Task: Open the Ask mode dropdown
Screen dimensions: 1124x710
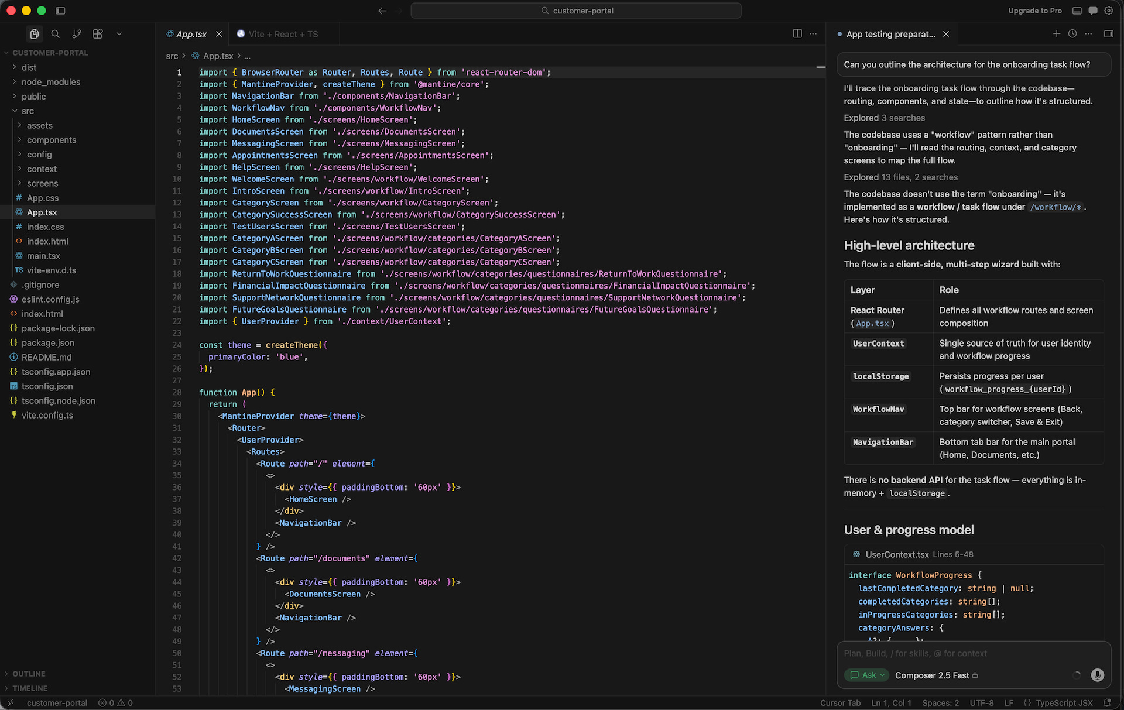Action: coord(866,675)
